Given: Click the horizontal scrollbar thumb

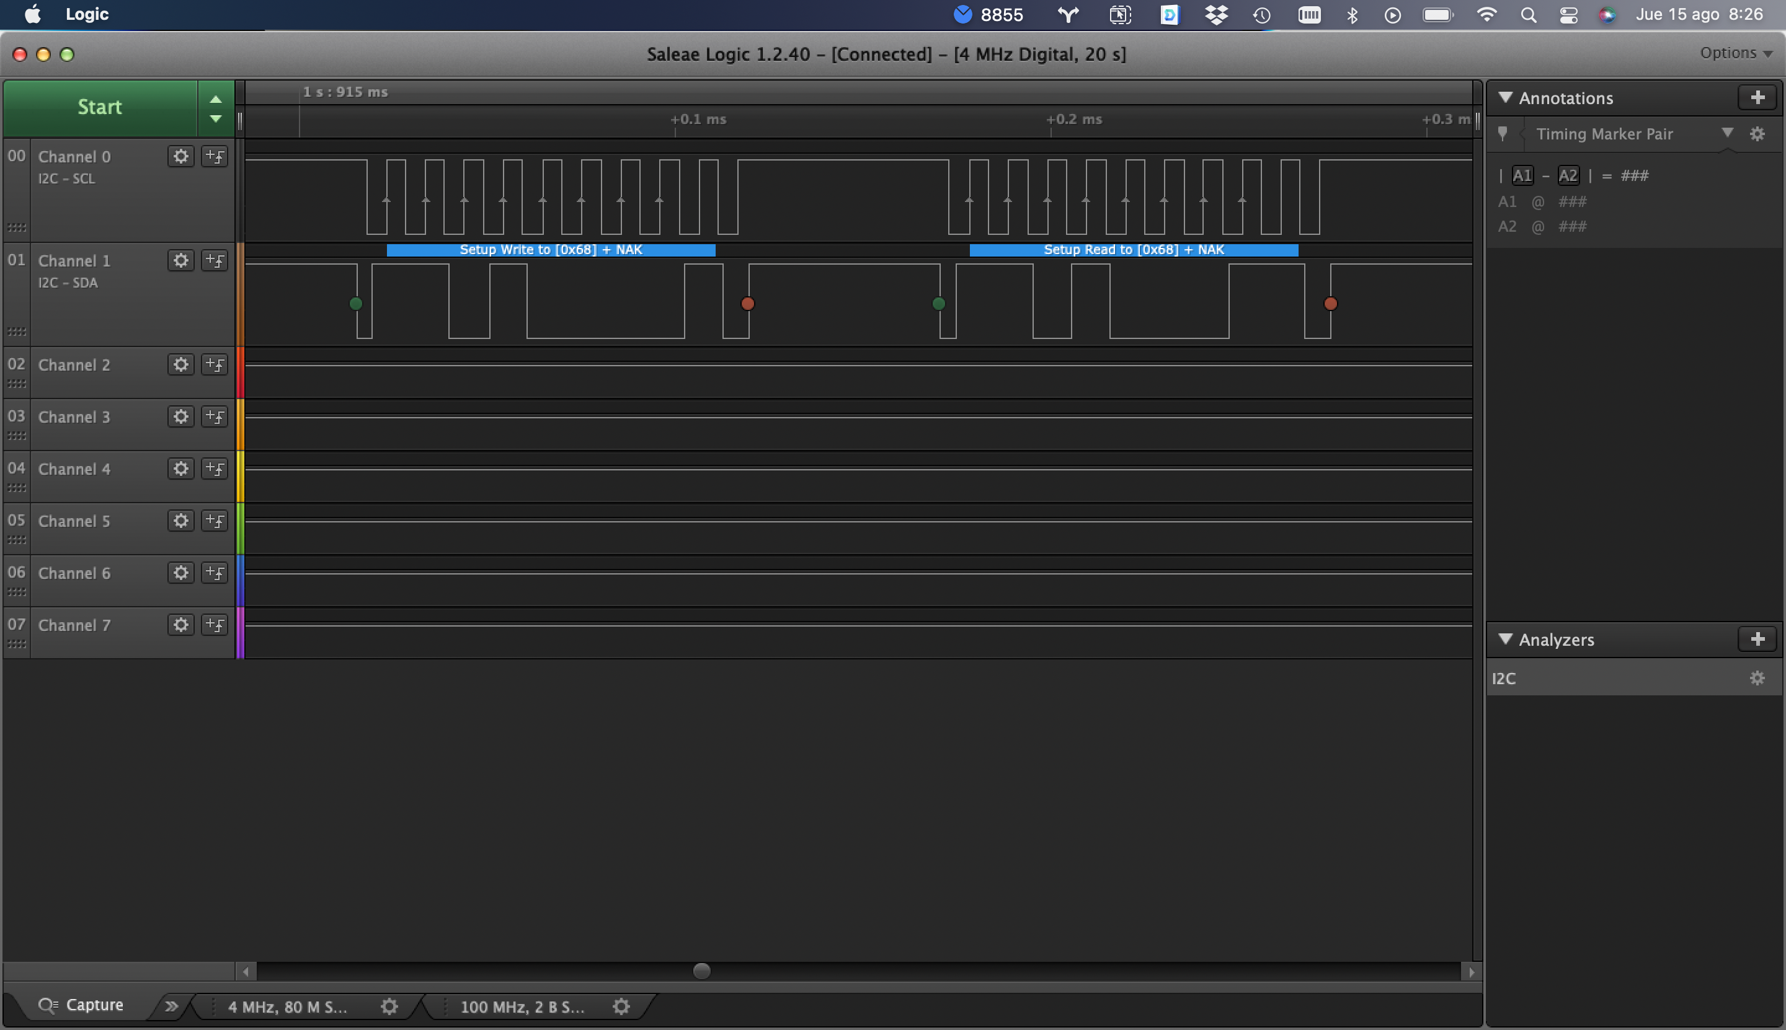Looking at the screenshot, I should point(701,971).
